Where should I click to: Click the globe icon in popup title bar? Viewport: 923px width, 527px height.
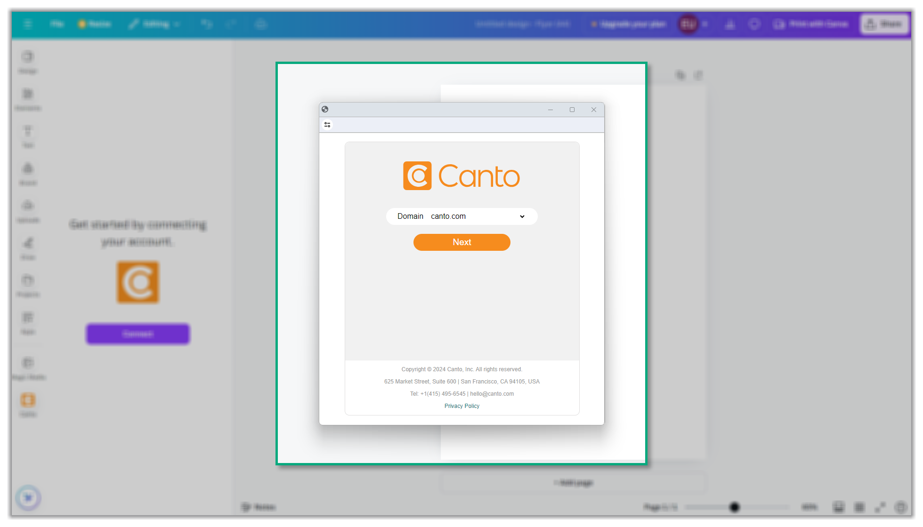[325, 109]
